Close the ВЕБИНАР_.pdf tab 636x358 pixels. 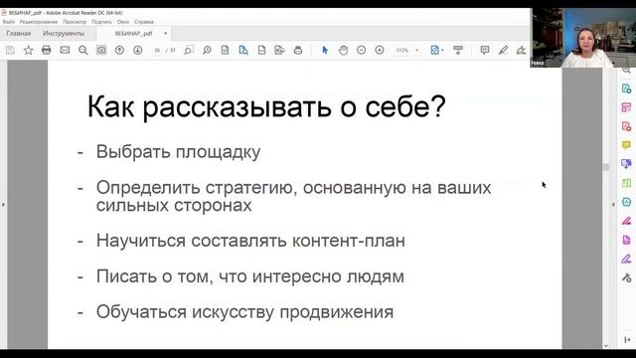click(x=166, y=33)
